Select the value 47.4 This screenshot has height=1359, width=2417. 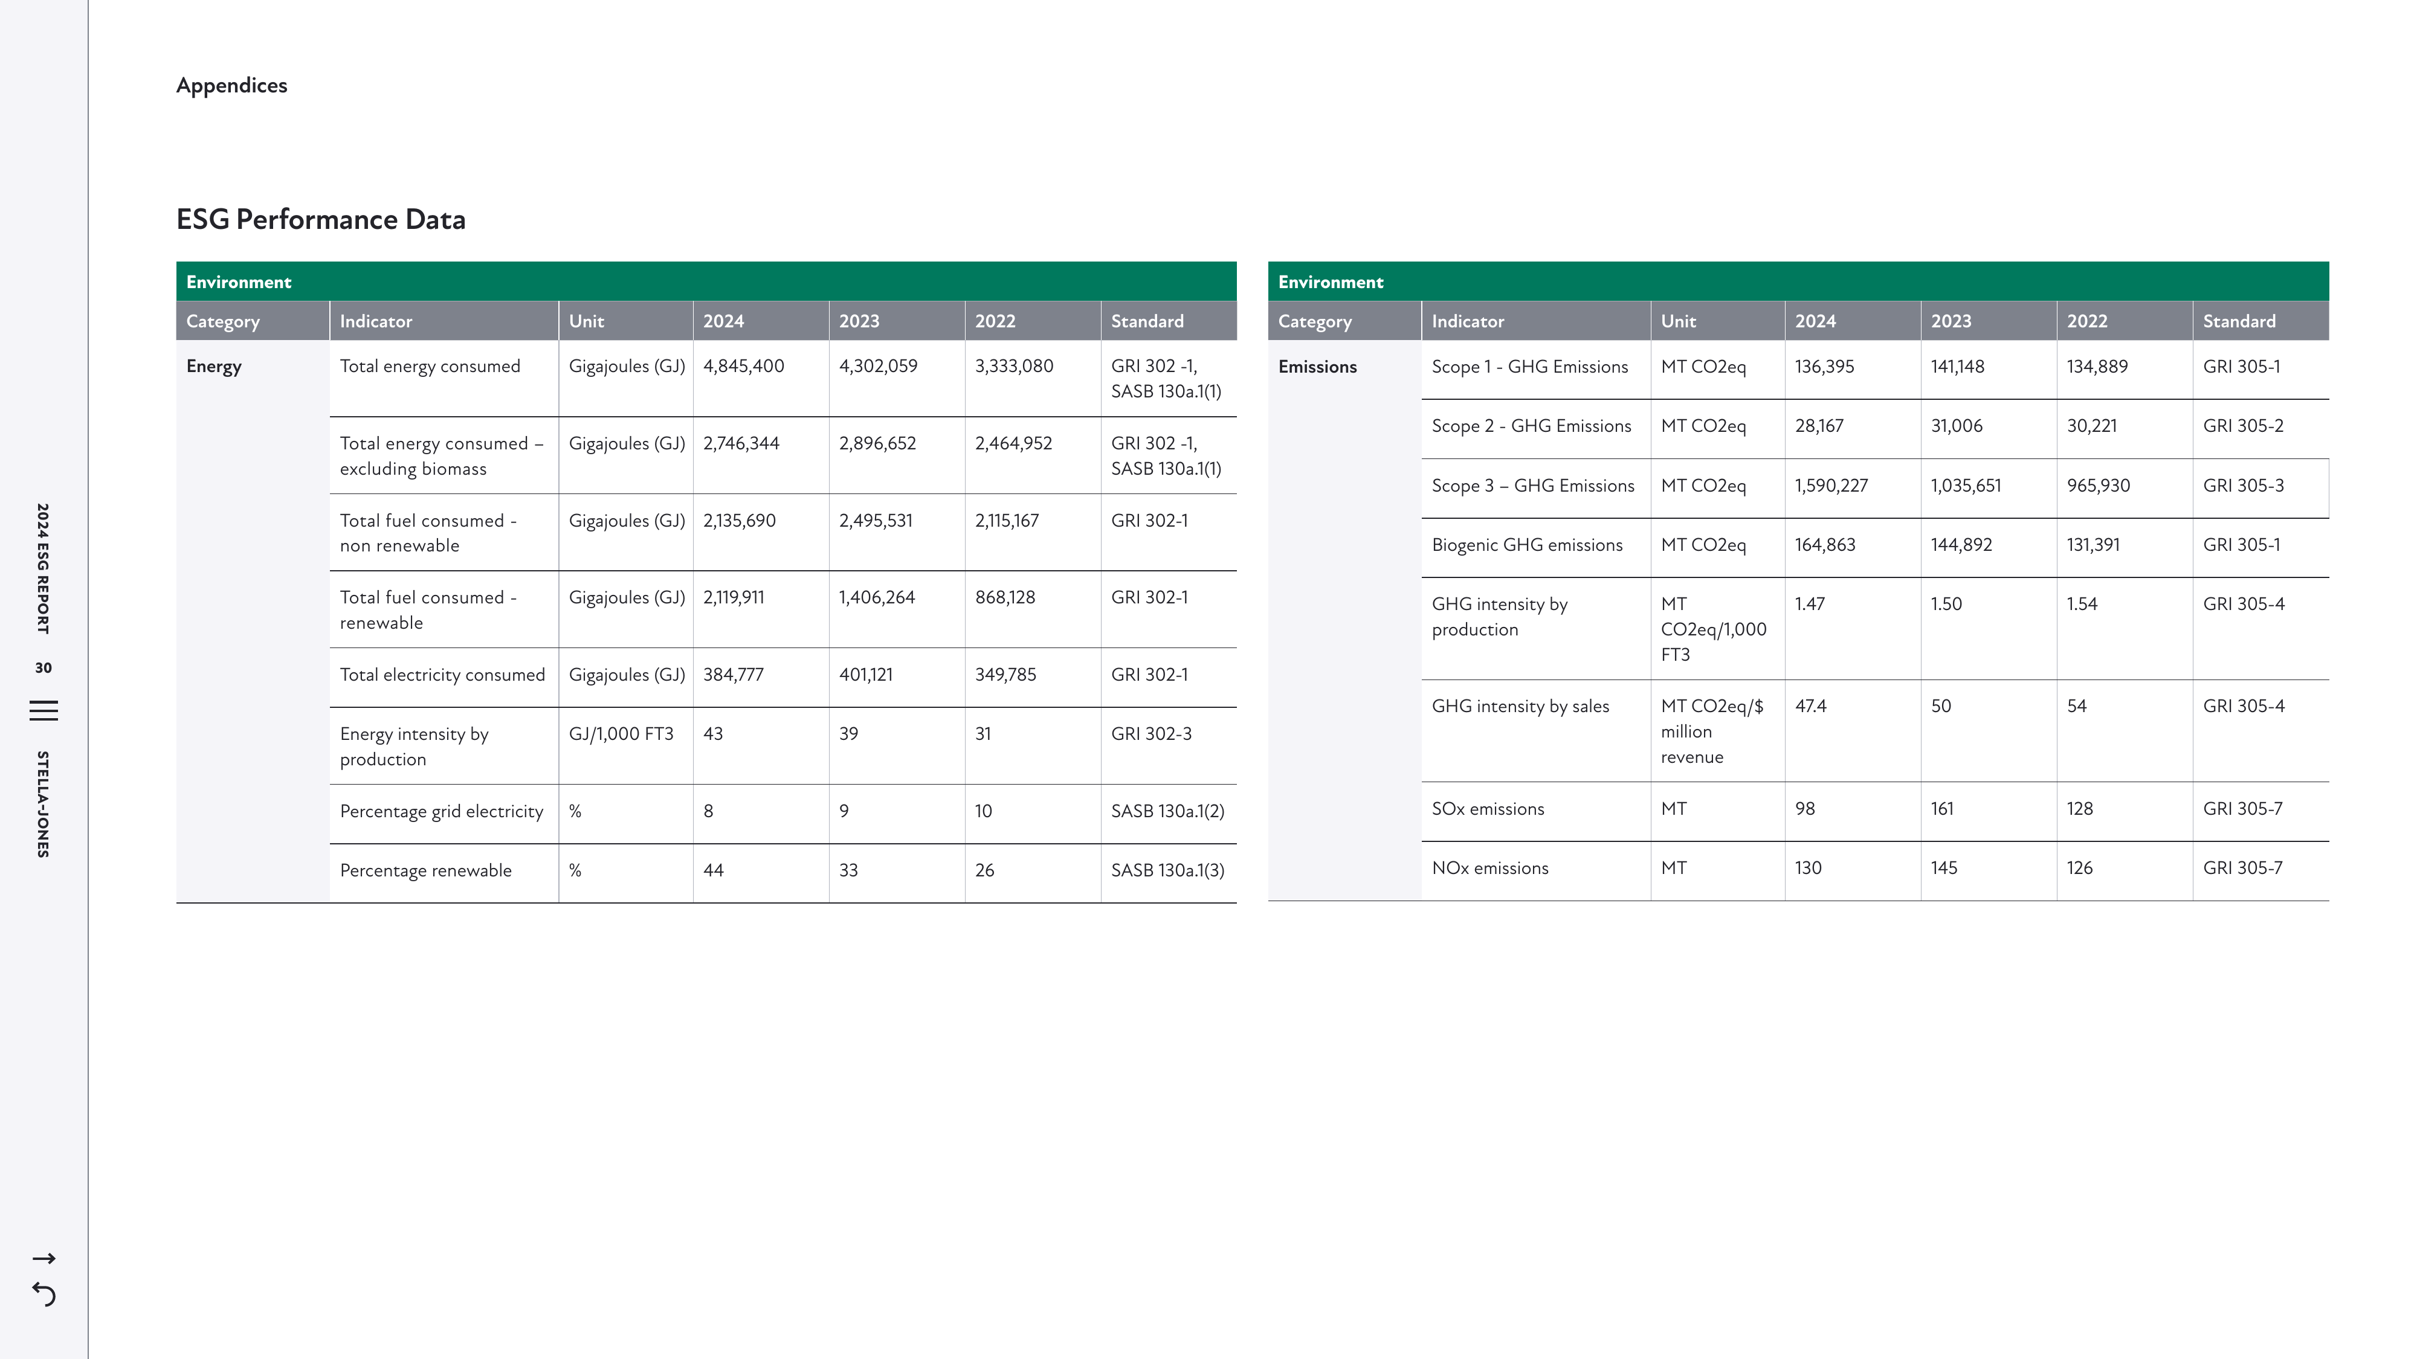(x=1811, y=706)
